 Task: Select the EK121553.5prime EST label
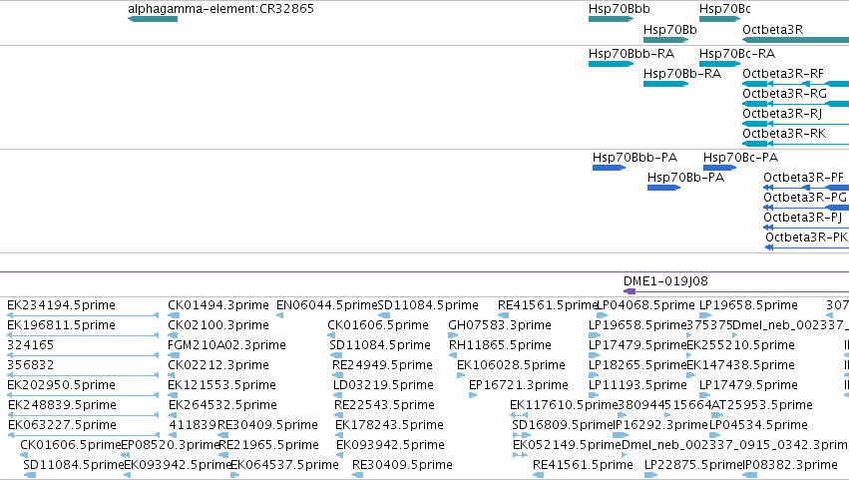click(222, 385)
